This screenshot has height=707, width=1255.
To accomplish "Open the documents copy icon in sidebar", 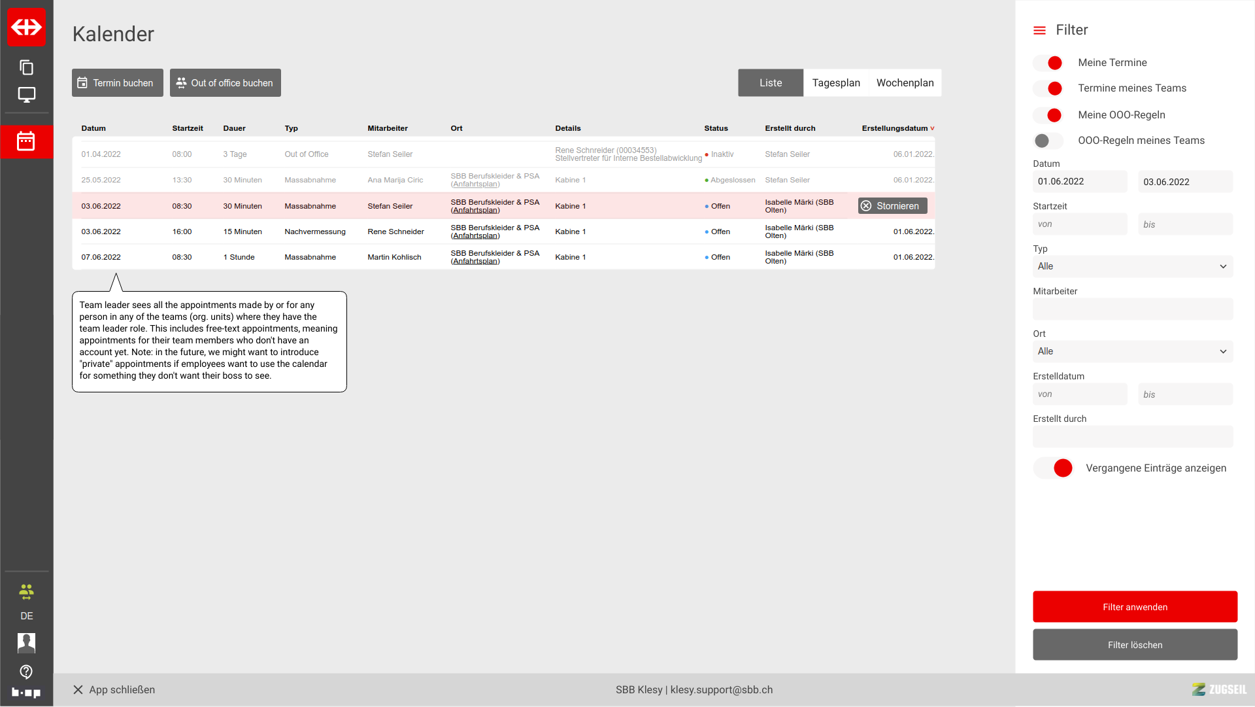I will [x=26, y=67].
